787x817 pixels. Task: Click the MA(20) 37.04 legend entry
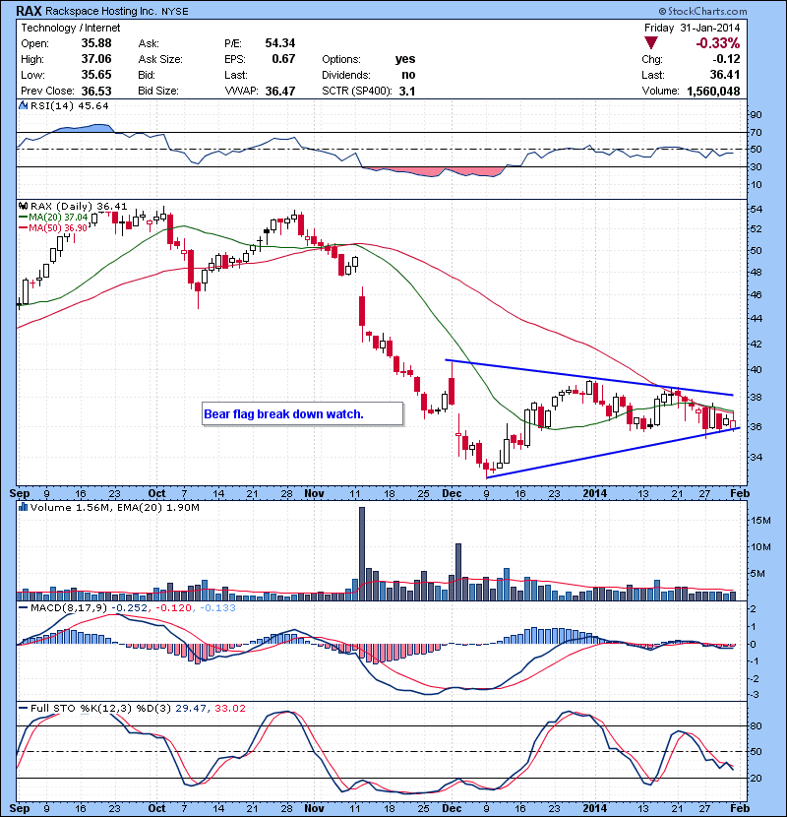[x=54, y=218]
